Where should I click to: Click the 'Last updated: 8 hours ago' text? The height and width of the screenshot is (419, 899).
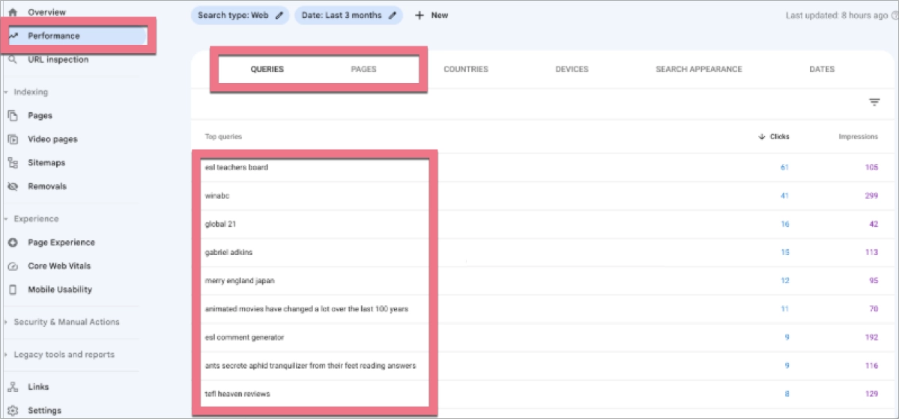pos(836,15)
